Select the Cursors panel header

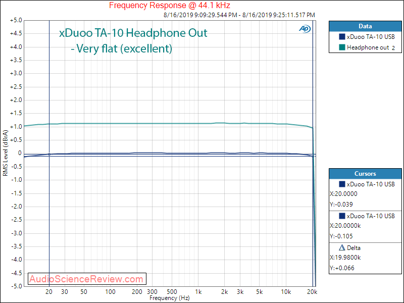pos(365,174)
